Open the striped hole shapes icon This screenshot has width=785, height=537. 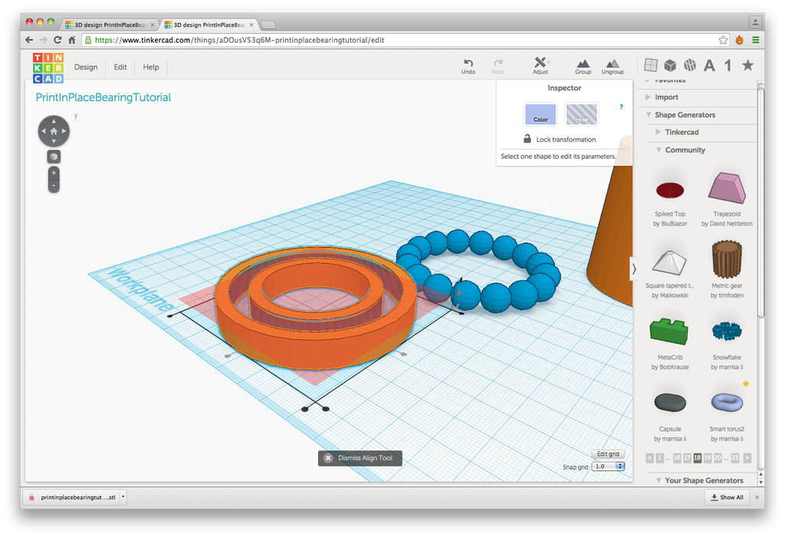tap(690, 65)
